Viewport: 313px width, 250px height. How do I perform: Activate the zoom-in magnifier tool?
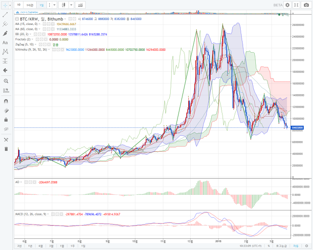point(6,81)
